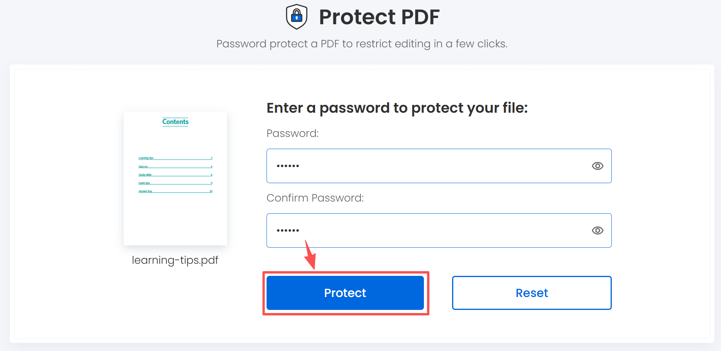Open the learning-tips.pdf preview thumbnail

[175, 178]
